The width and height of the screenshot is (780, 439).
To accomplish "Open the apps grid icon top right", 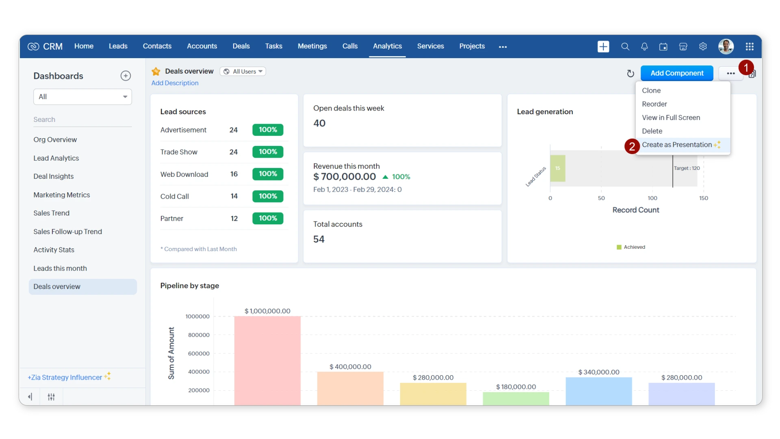I will 750,46.
